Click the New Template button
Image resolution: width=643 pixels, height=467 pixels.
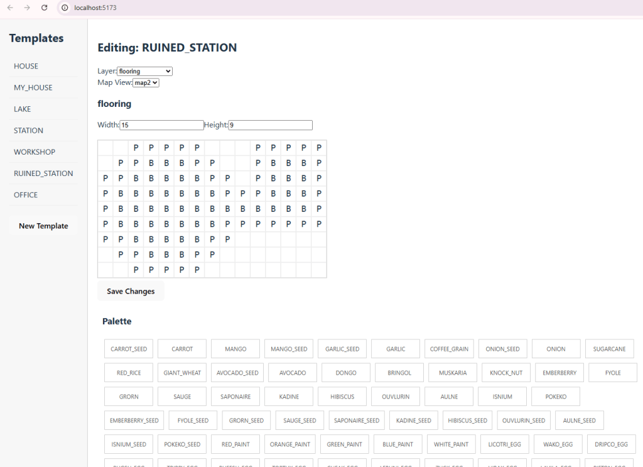[43, 226]
